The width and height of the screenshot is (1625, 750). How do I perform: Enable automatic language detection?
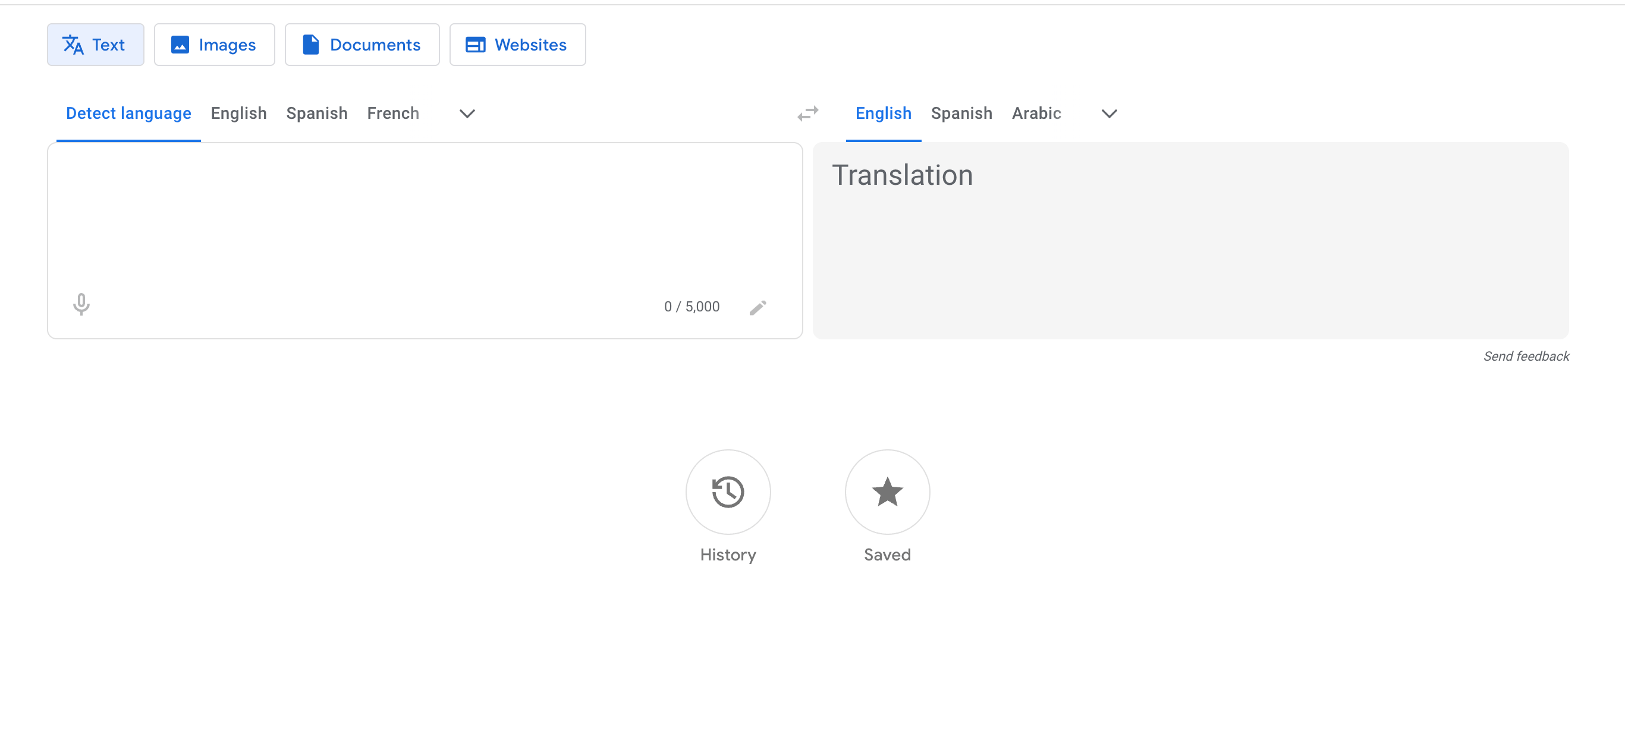[x=128, y=114]
